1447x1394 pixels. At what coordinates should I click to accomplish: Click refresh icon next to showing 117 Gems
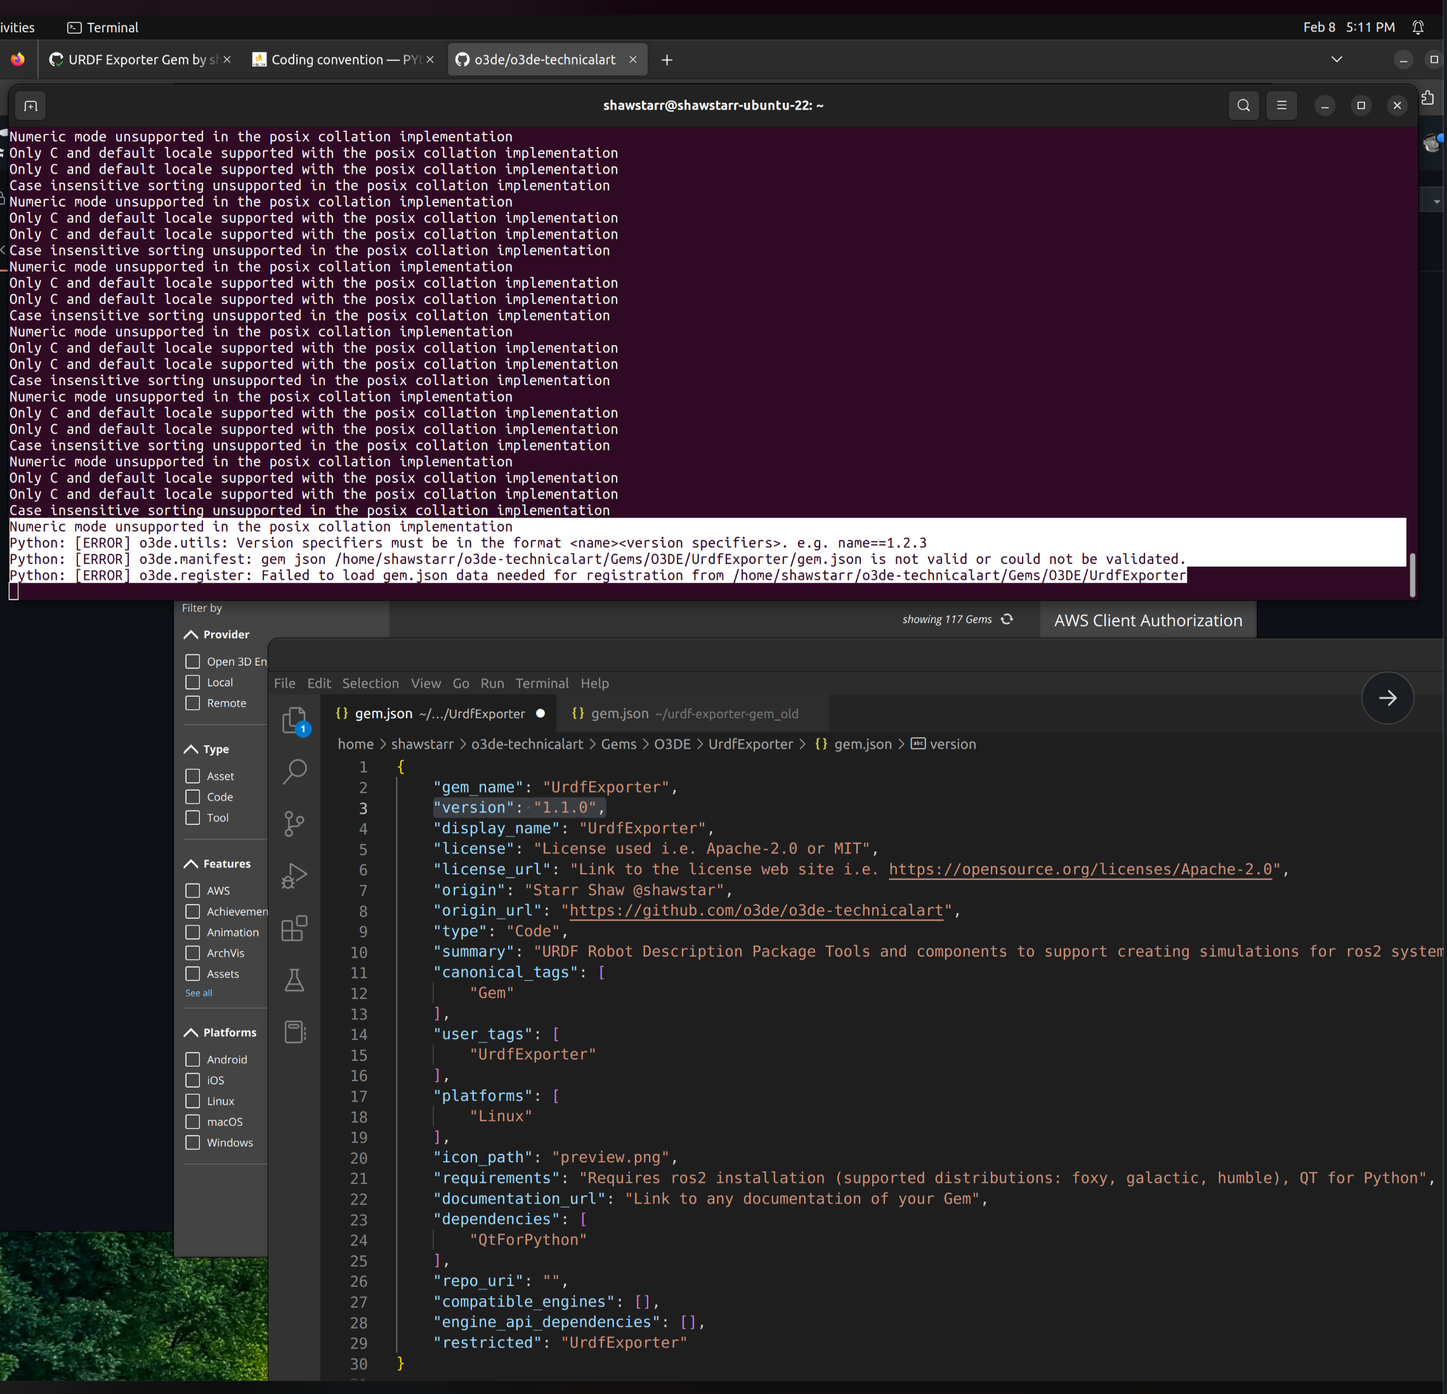[x=1007, y=619]
